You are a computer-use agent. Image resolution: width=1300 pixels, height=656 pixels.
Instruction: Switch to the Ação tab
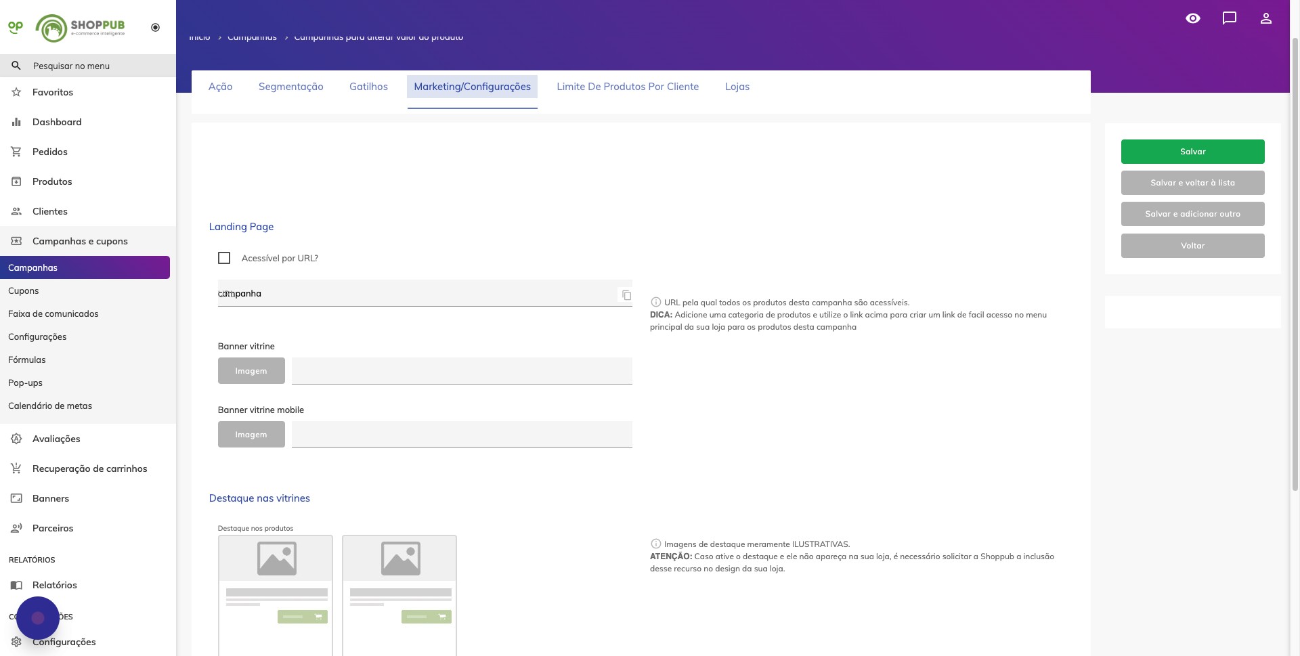click(221, 87)
